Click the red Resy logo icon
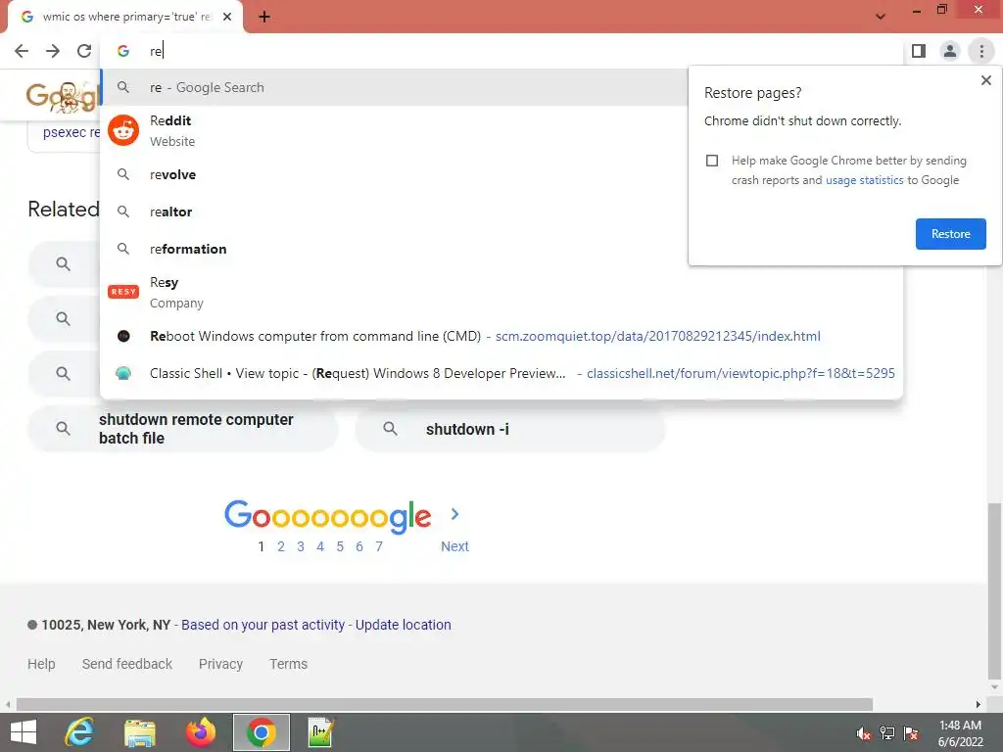The image size is (1003, 752). (123, 292)
